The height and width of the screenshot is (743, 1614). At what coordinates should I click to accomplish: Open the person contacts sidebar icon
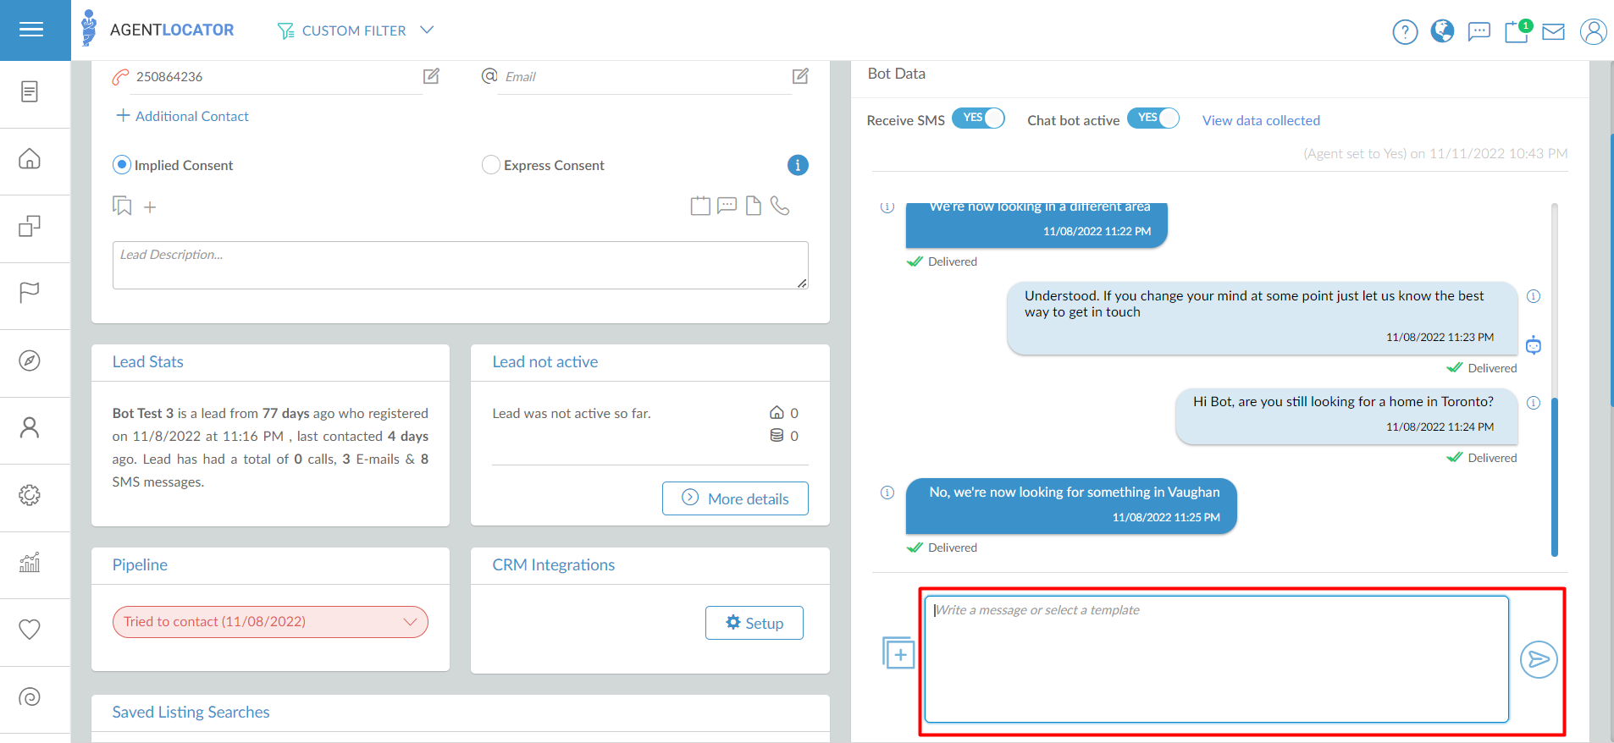[30, 427]
